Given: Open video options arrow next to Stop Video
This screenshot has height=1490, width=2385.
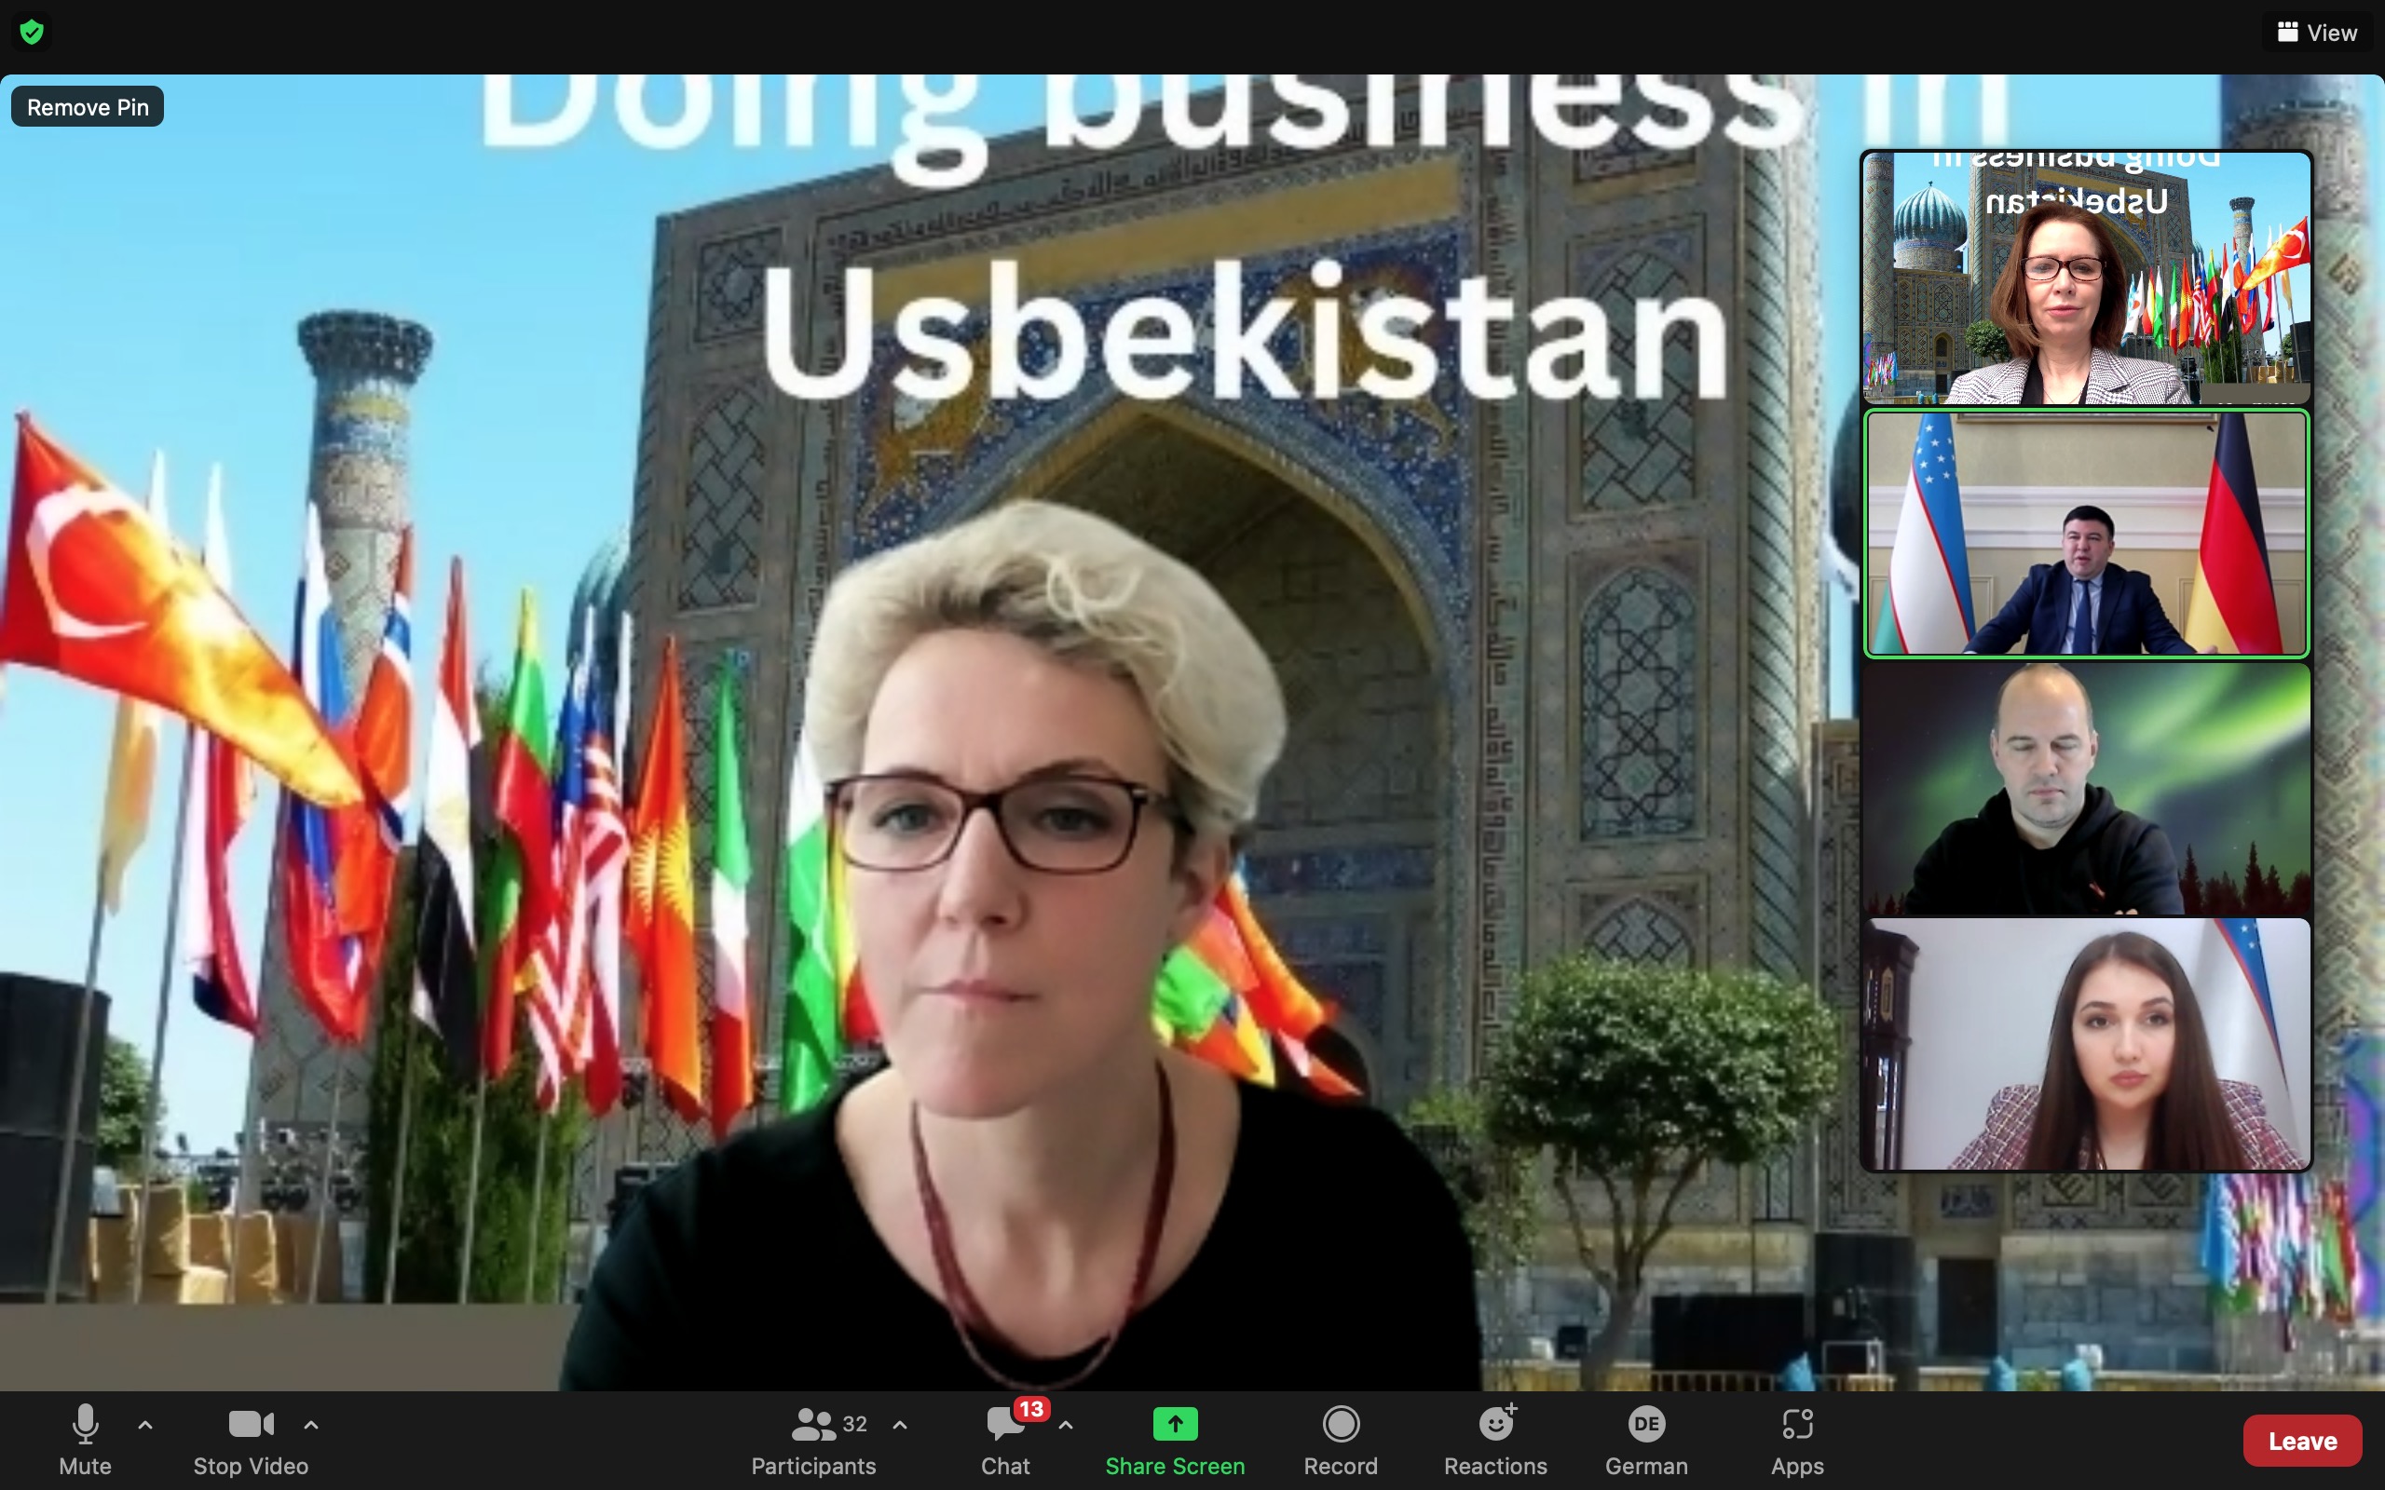Looking at the screenshot, I should point(311,1424).
